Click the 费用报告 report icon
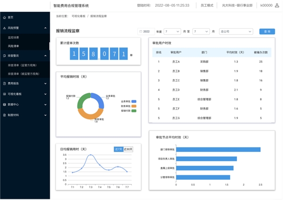The height and width of the screenshot is (200, 283). pos(4,83)
